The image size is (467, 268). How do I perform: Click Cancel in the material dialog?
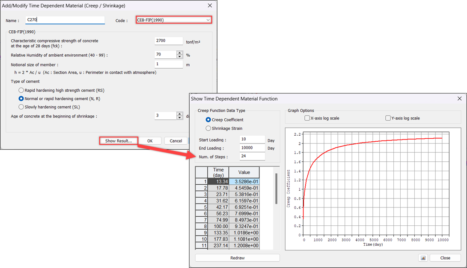176,141
